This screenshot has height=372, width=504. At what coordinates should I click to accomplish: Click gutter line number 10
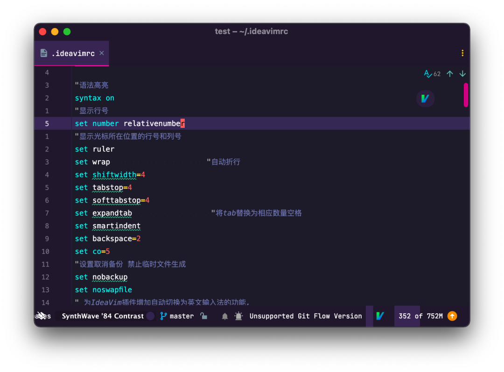45,252
